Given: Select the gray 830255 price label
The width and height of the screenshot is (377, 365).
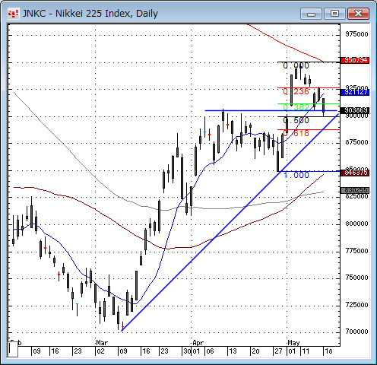Looking at the screenshot, I should (x=355, y=190).
